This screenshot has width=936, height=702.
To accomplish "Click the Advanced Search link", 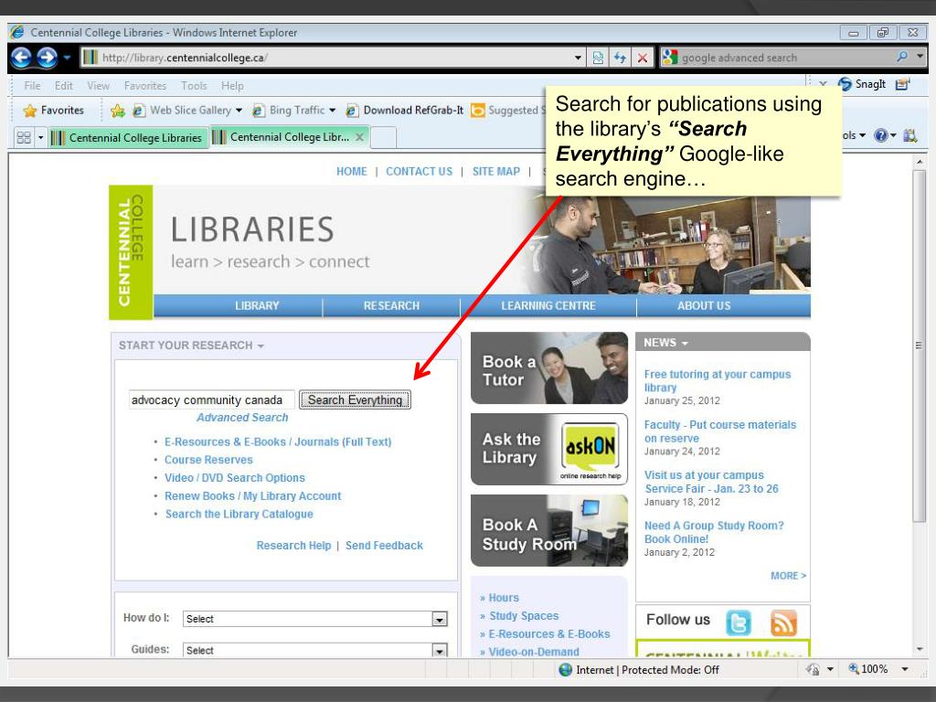I will (242, 417).
